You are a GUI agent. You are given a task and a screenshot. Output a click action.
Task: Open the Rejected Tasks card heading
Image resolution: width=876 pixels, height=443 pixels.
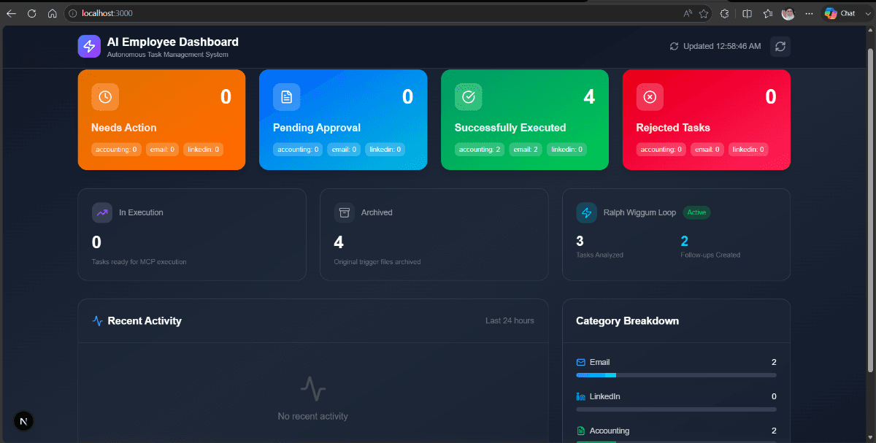673,128
